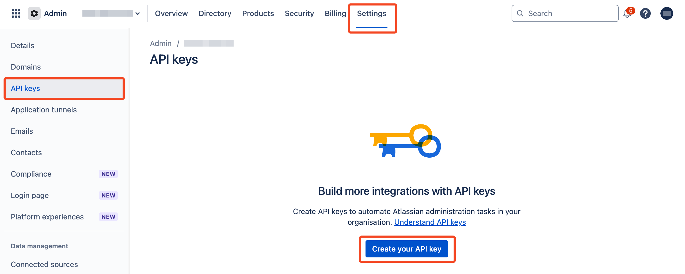Click the Admin product name text
685x274 pixels.
pos(55,13)
